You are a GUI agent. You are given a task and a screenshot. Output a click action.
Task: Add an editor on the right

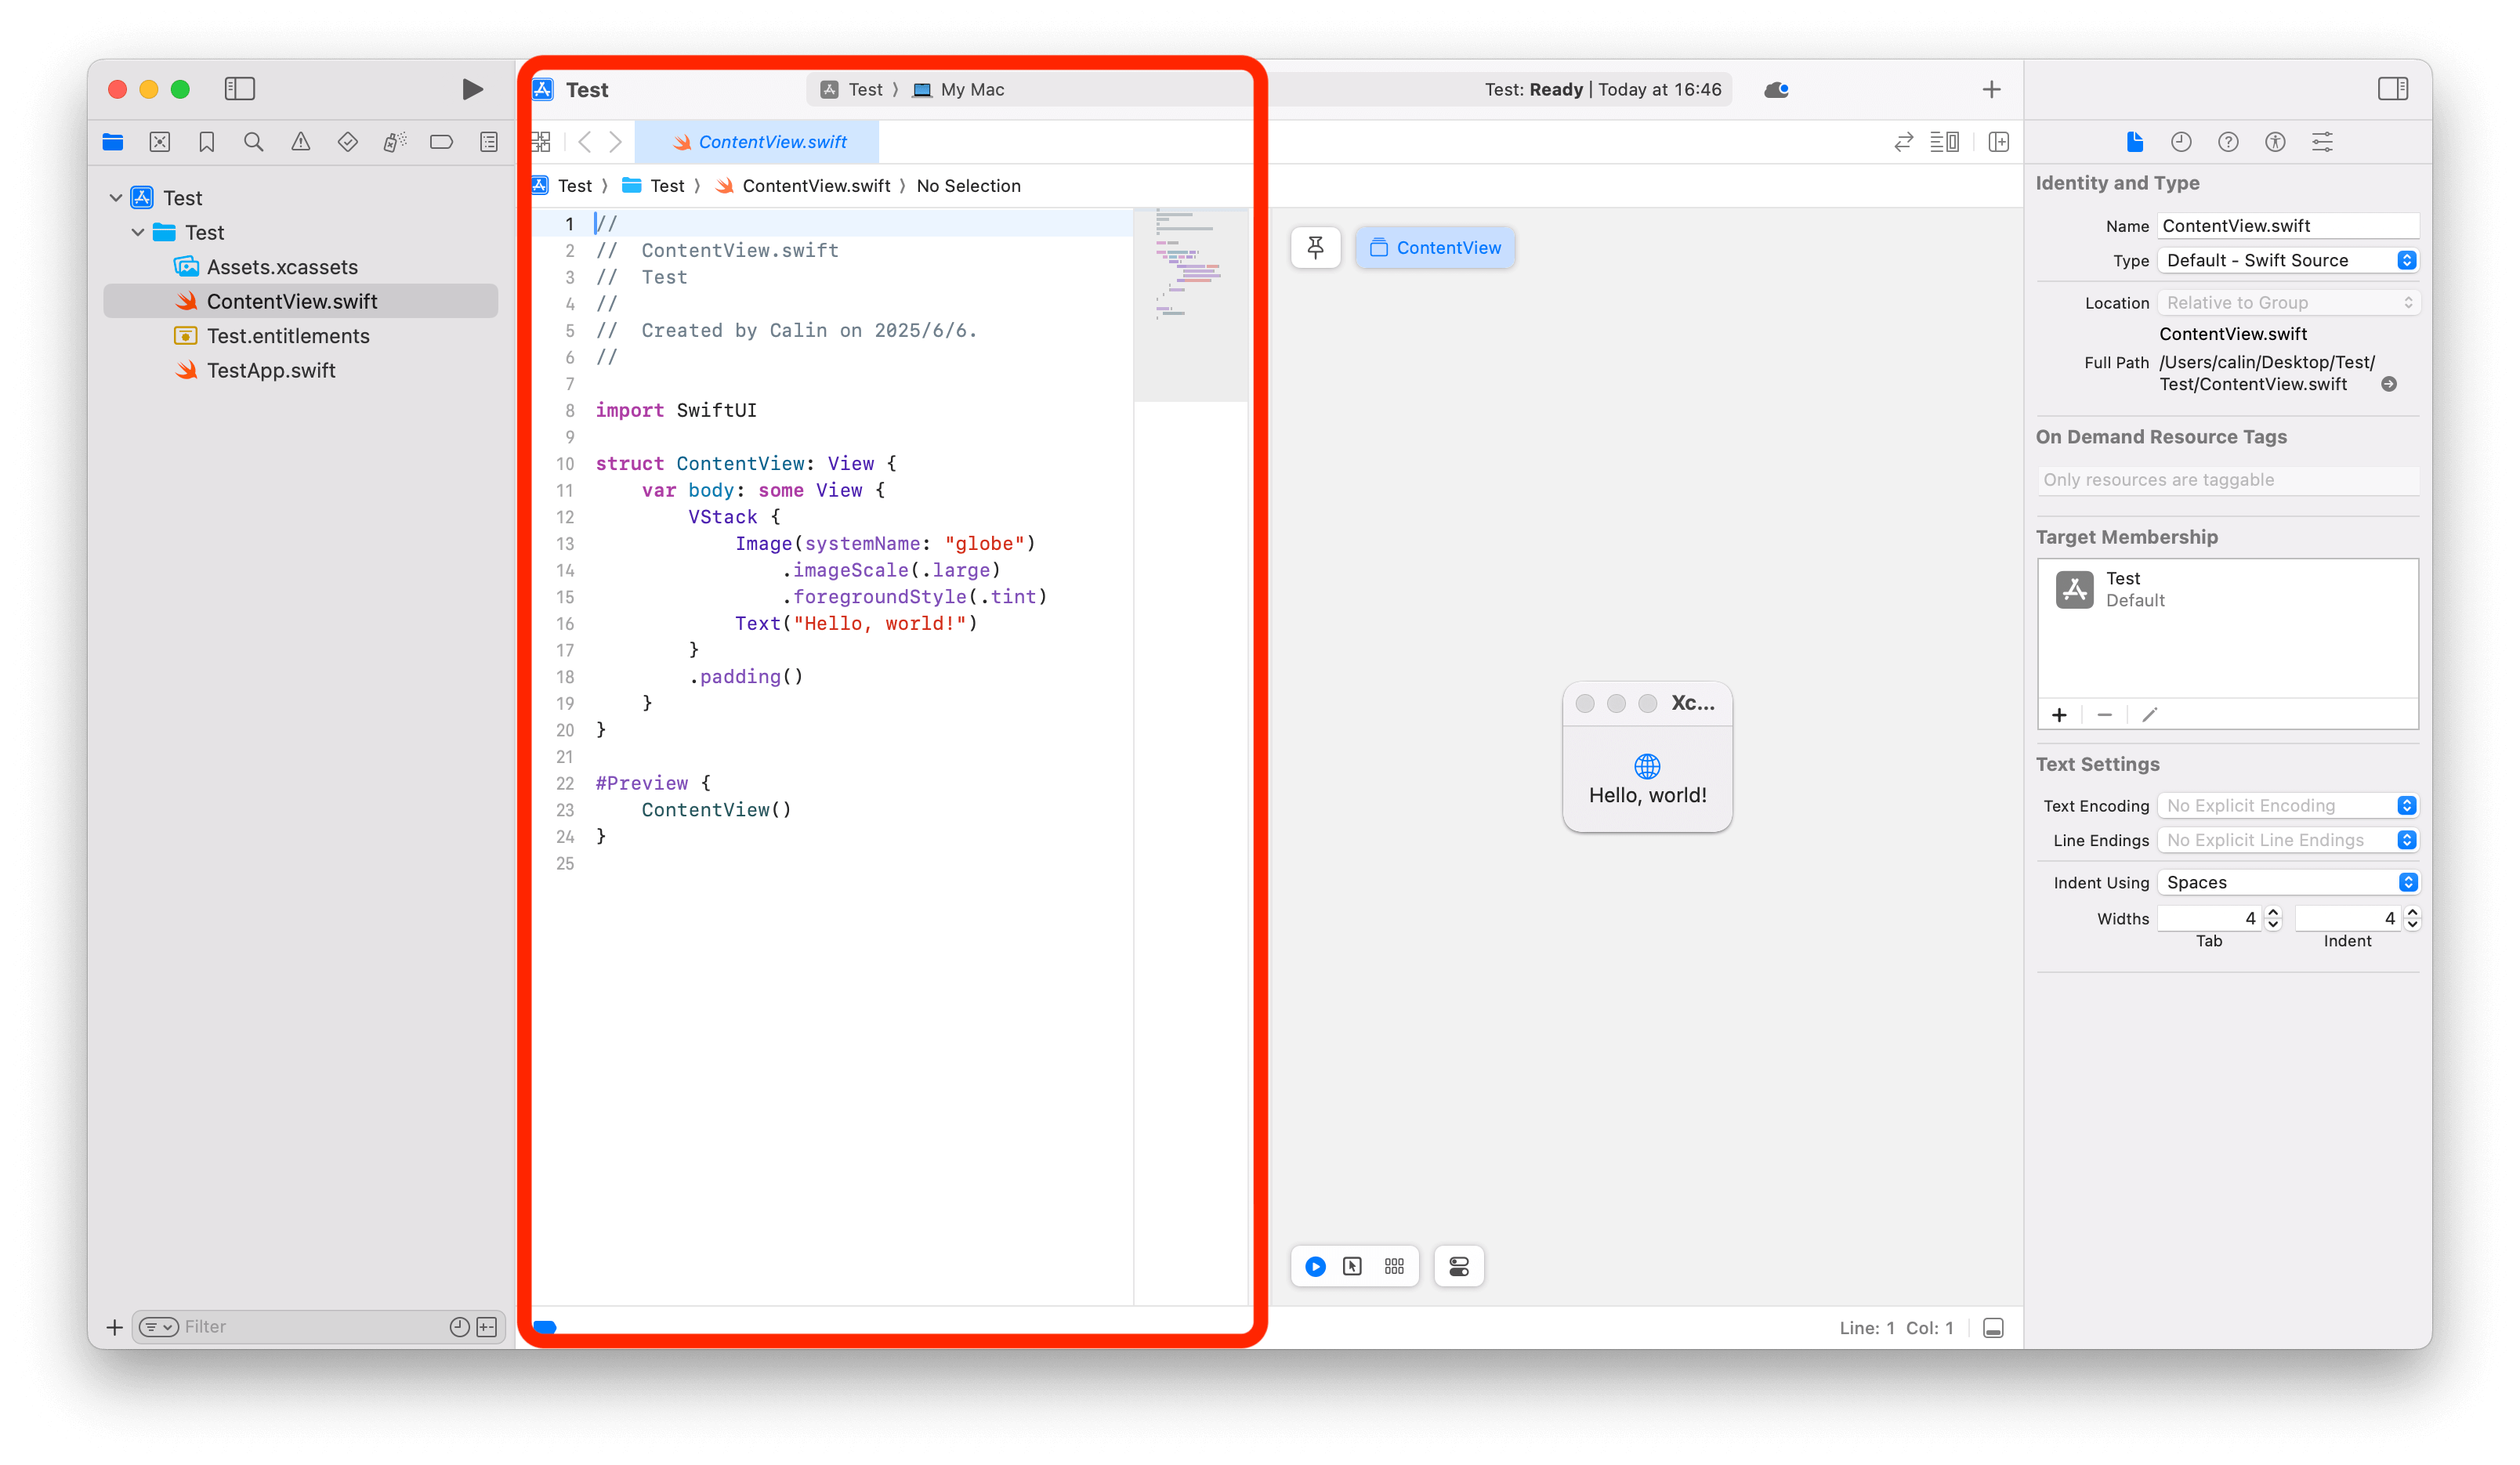pyautogui.click(x=1999, y=142)
